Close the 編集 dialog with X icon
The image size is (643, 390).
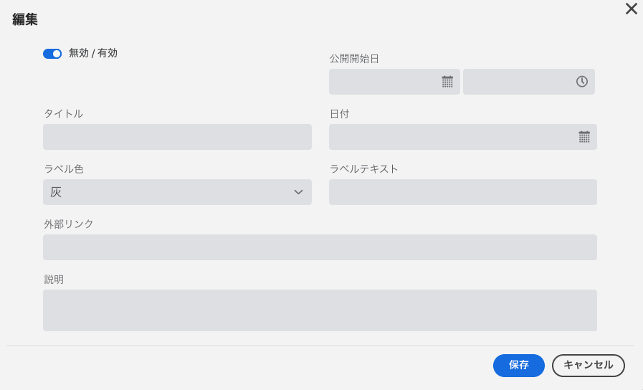(631, 9)
